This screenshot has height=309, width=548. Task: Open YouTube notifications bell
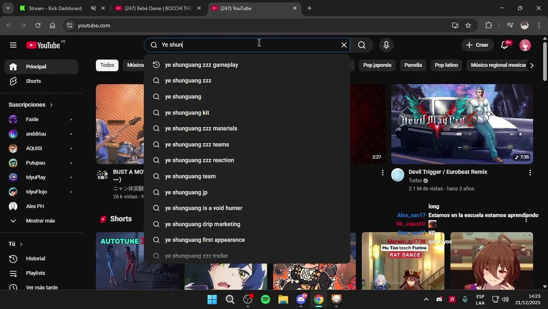505,45
